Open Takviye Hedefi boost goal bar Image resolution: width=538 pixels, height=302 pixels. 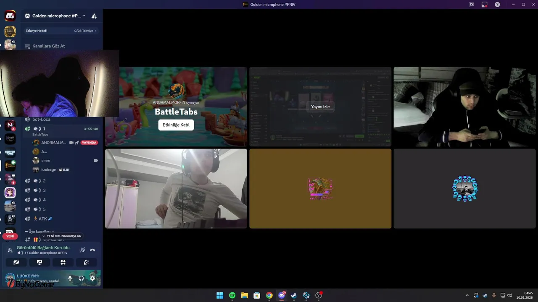[x=61, y=31]
